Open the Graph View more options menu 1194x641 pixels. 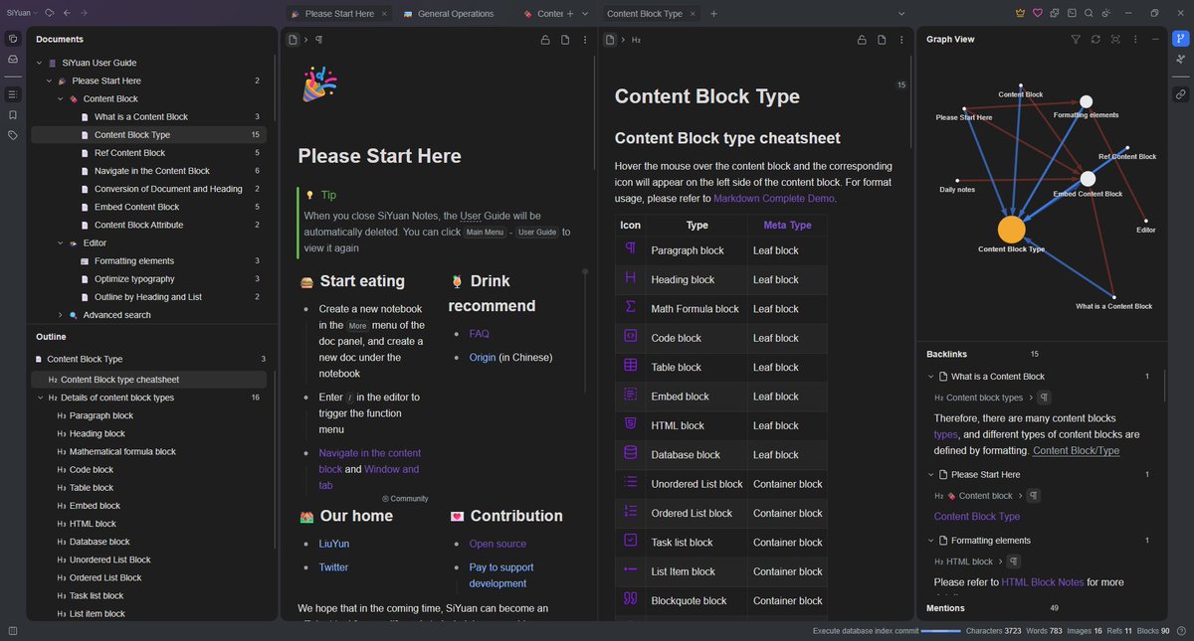click(x=1135, y=40)
